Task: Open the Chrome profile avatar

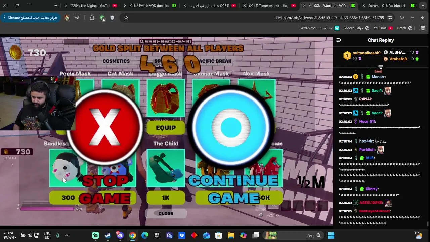Action: pyautogui.click(x=67, y=18)
